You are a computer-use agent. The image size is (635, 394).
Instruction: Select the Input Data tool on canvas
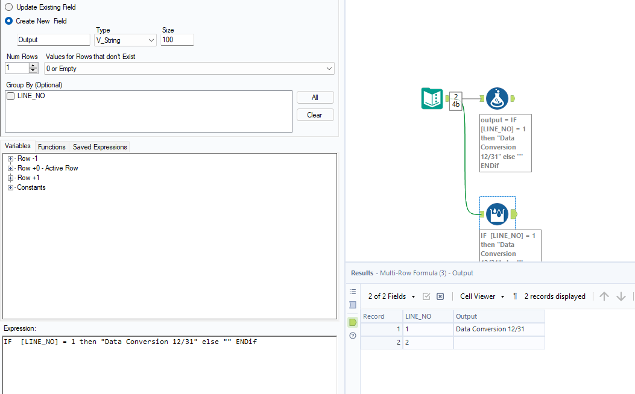433,98
